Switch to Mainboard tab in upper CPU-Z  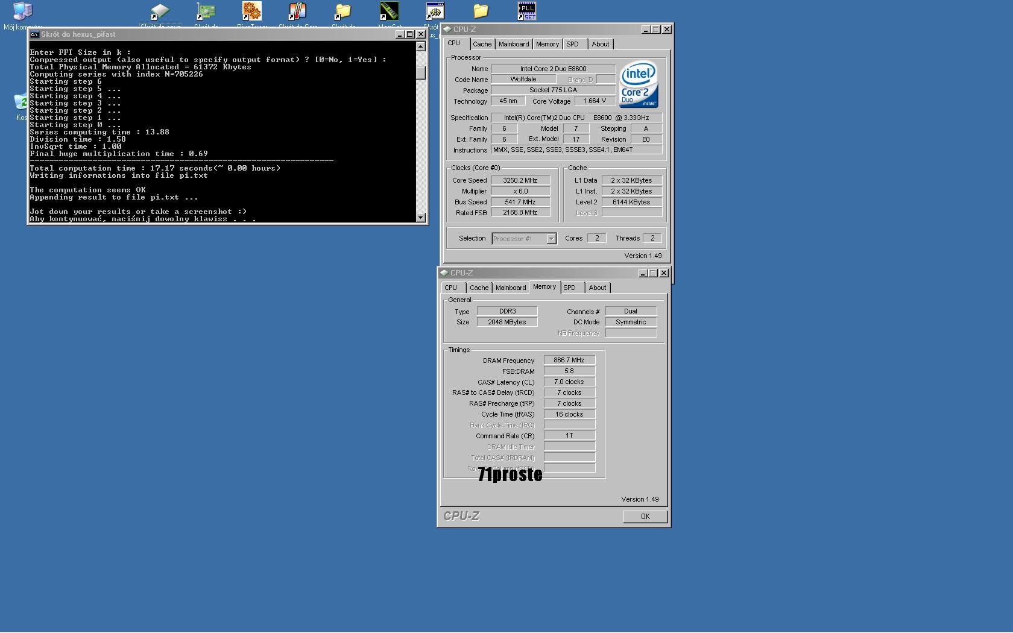(514, 44)
